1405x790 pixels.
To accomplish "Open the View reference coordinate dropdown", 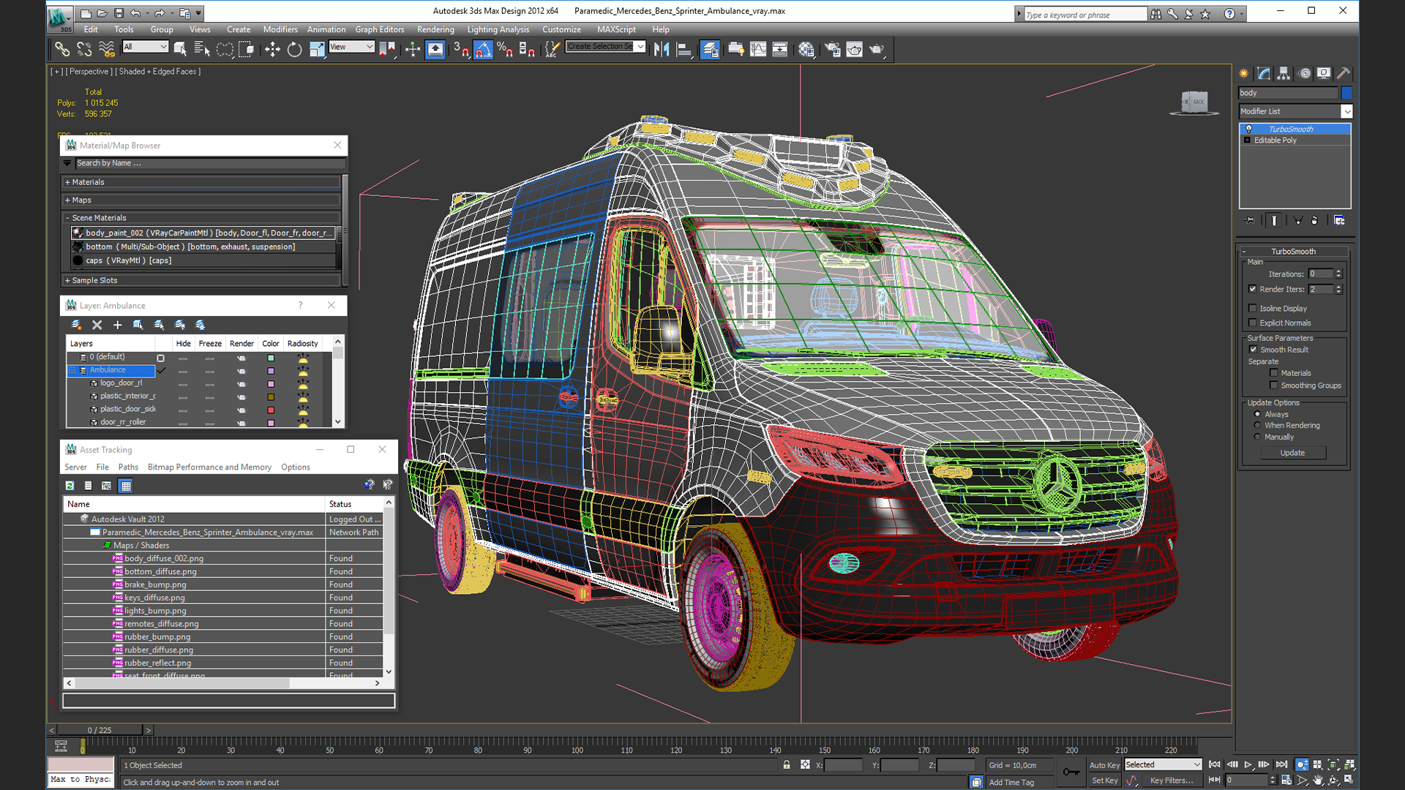I will [x=351, y=47].
